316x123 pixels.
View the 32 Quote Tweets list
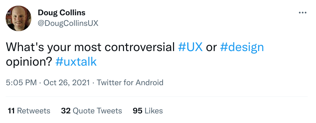coord(91,111)
